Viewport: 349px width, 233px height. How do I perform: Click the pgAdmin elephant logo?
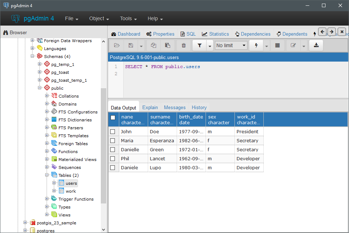tap(16, 19)
